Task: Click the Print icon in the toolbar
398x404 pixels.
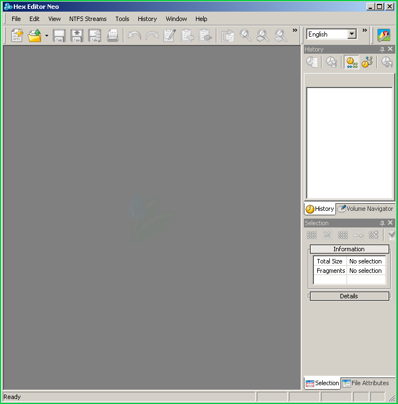Action: click(112, 35)
